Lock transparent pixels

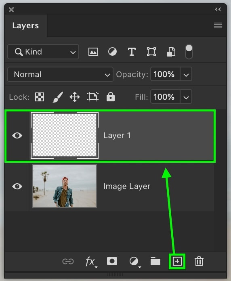(x=40, y=97)
